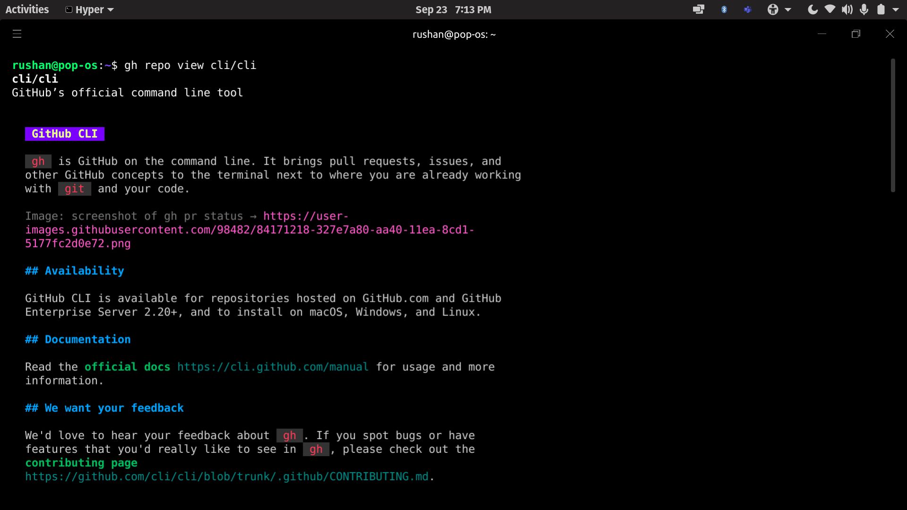This screenshot has height=510, width=907.
Task: Click the battery status icon
Action: pos(881,9)
